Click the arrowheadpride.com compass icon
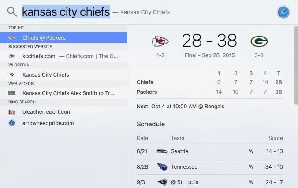Viewport: 298px width, 188px height. point(12,123)
